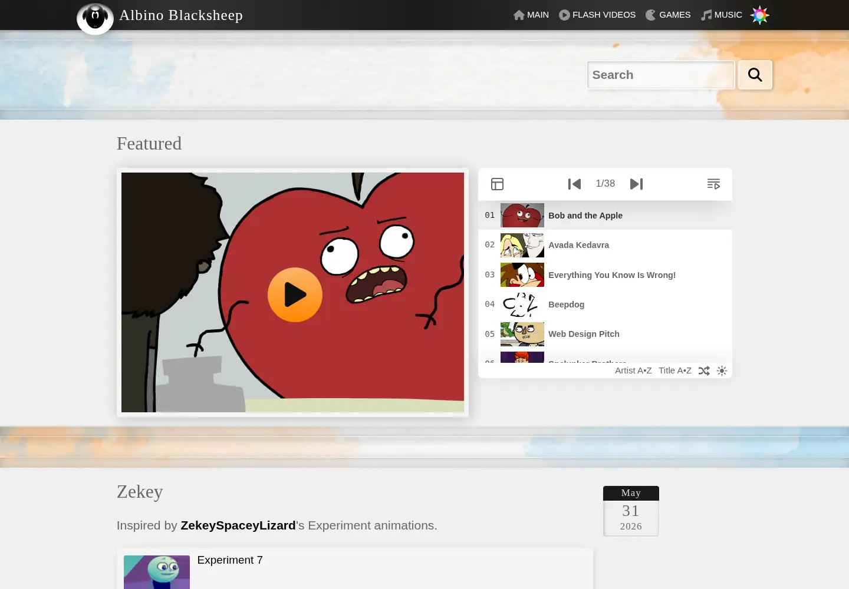Shuffle the playlist order
The width and height of the screenshot is (849, 589).
click(x=704, y=370)
